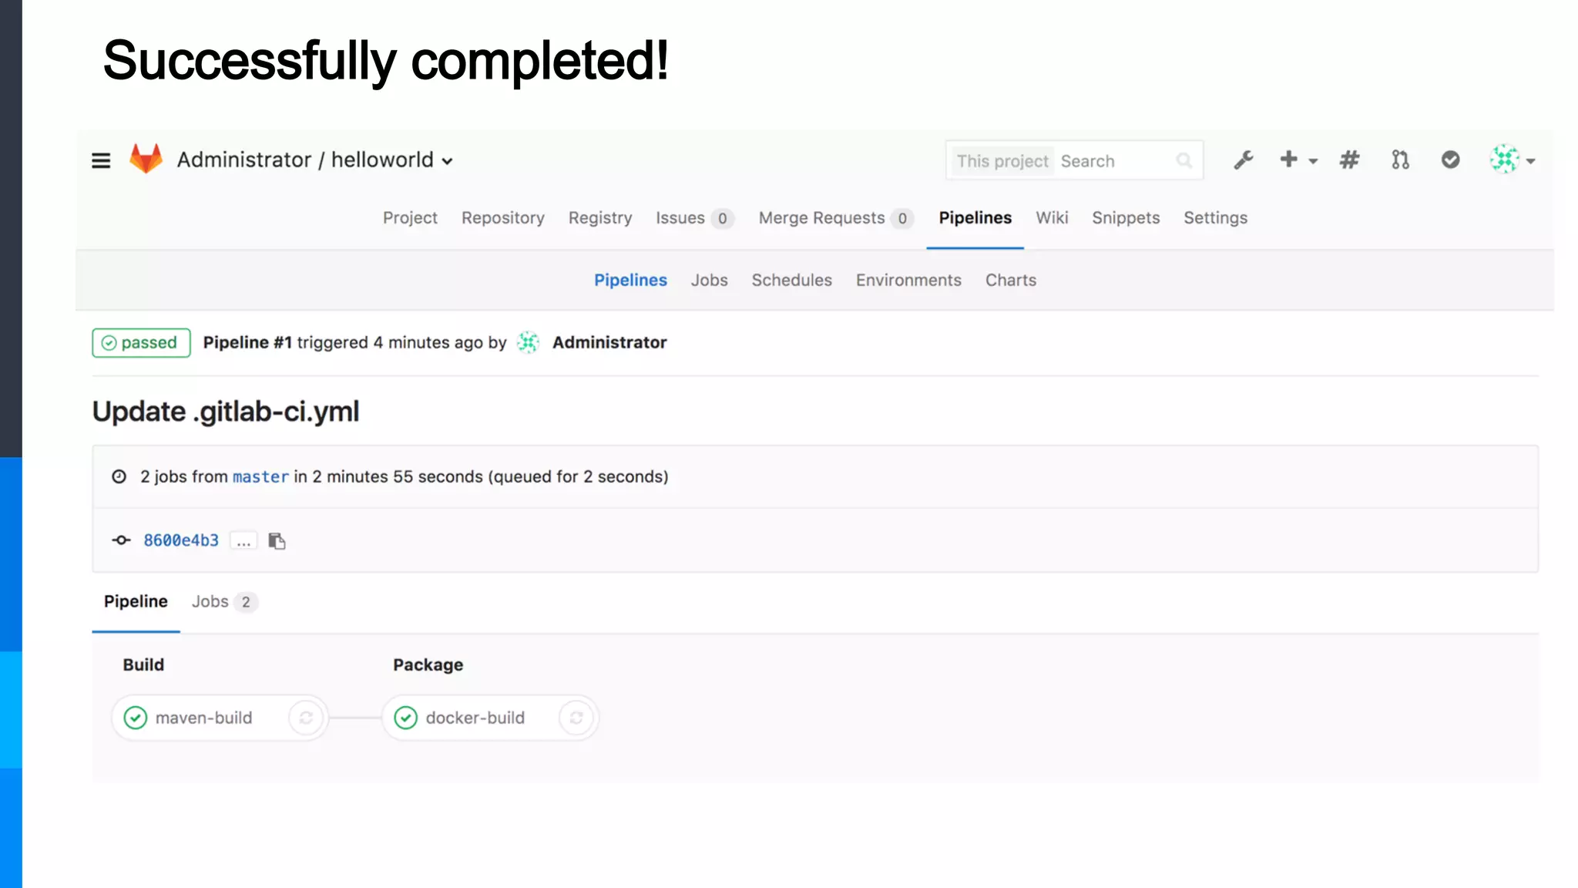Image resolution: width=1578 pixels, height=888 pixels.
Task: Click docker-build passed status icon
Action: pyautogui.click(x=406, y=718)
